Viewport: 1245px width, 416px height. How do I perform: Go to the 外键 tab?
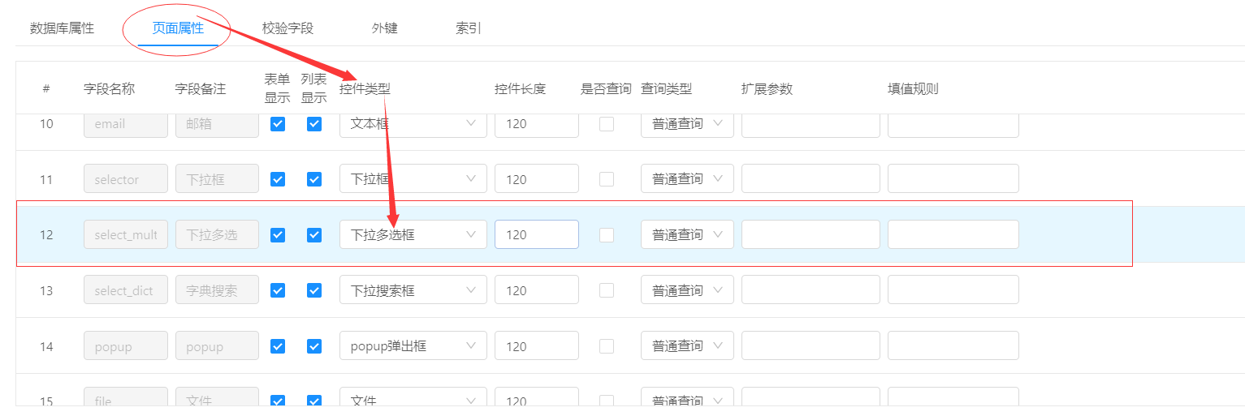click(x=385, y=28)
